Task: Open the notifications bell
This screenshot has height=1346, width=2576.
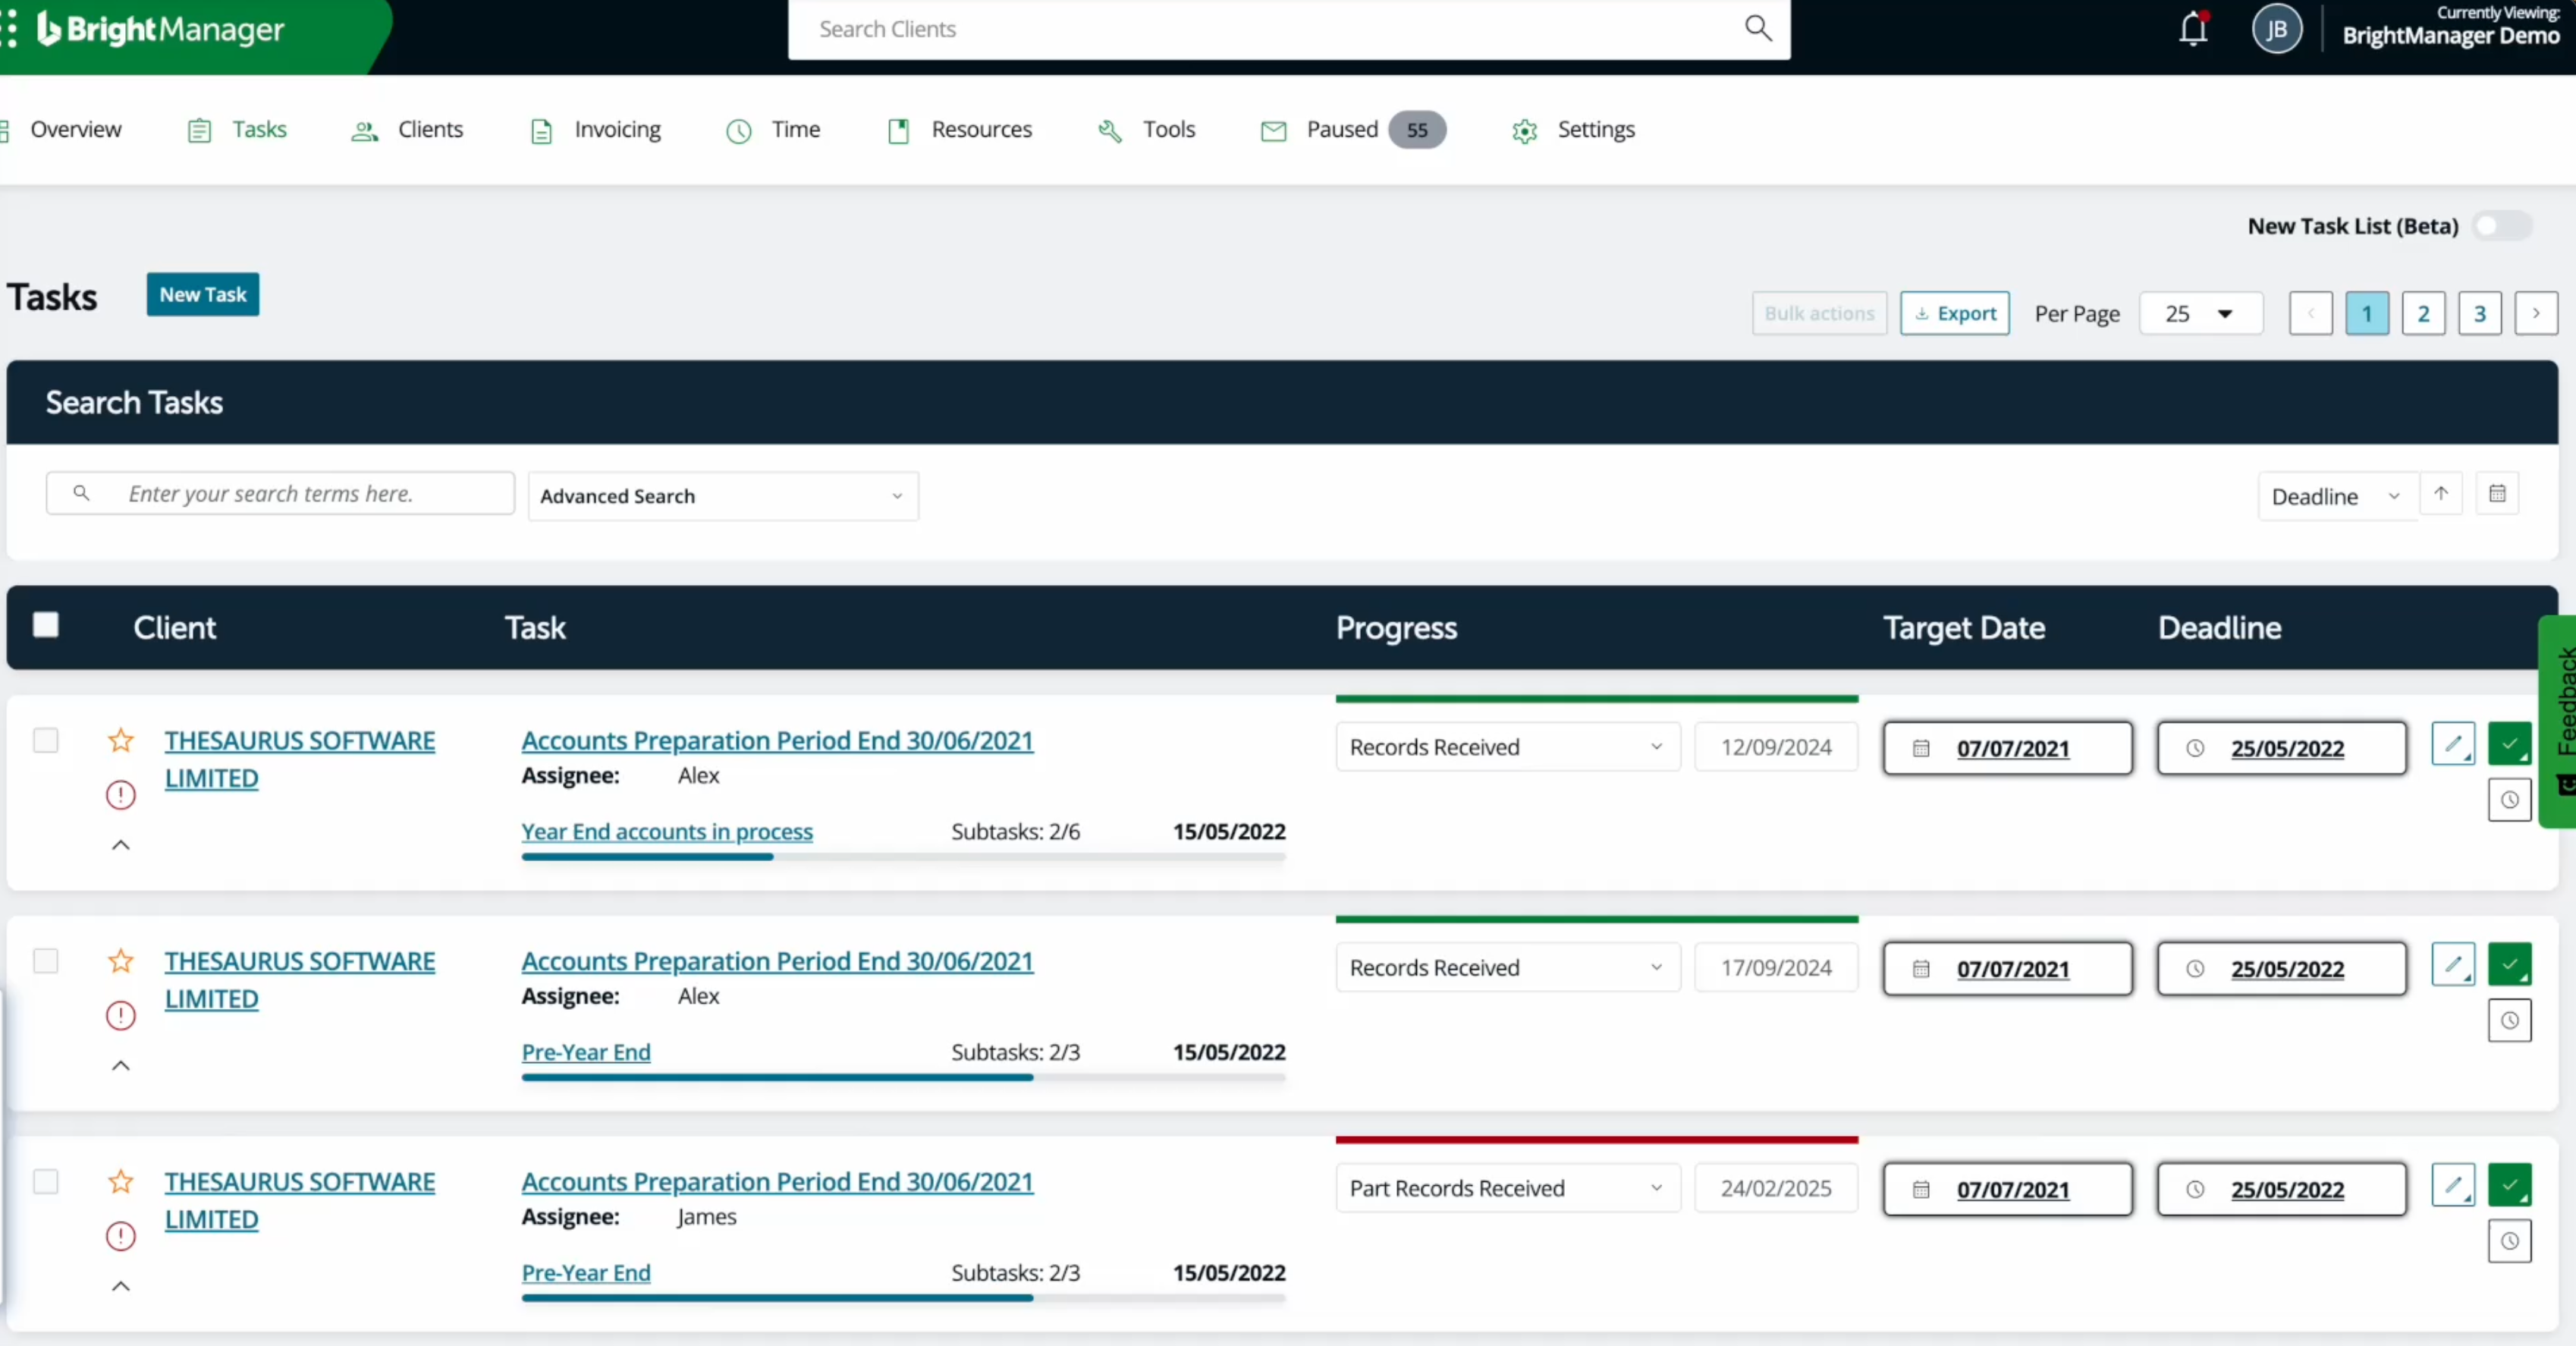Action: pyautogui.click(x=2192, y=29)
